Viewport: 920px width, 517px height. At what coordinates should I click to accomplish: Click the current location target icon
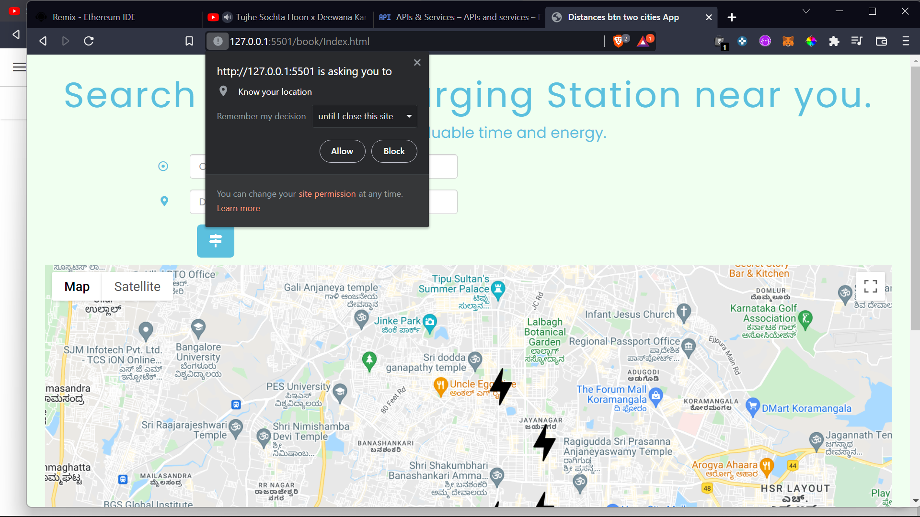163,166
